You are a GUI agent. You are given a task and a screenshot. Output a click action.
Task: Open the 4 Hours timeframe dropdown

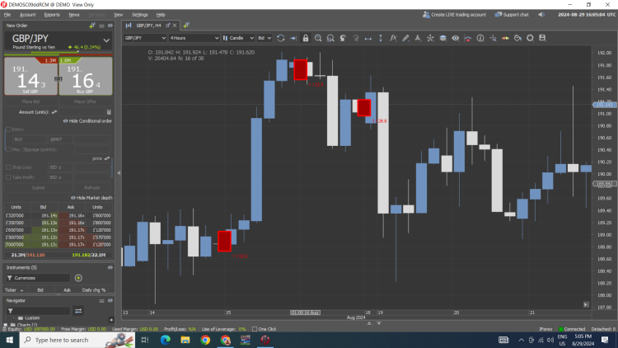tap(194, 38)
